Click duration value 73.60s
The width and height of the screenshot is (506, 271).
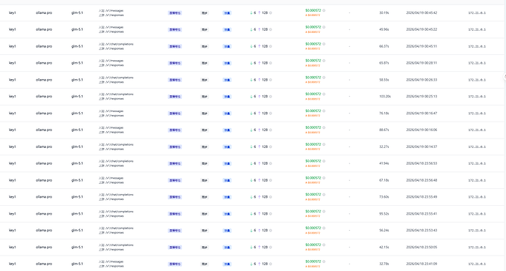tap(384, 197)
